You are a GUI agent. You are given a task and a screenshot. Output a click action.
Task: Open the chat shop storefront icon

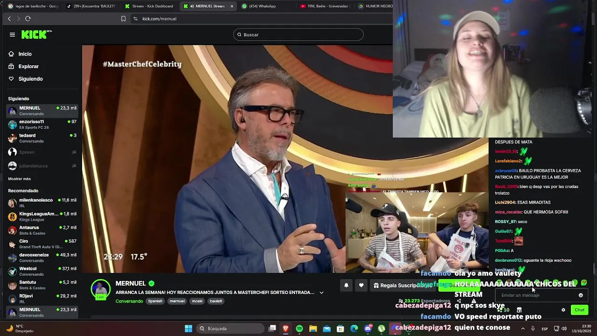click(x=519, y=310)
